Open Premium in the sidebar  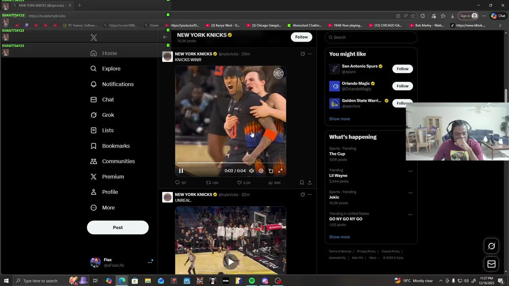tap(107, 177)
